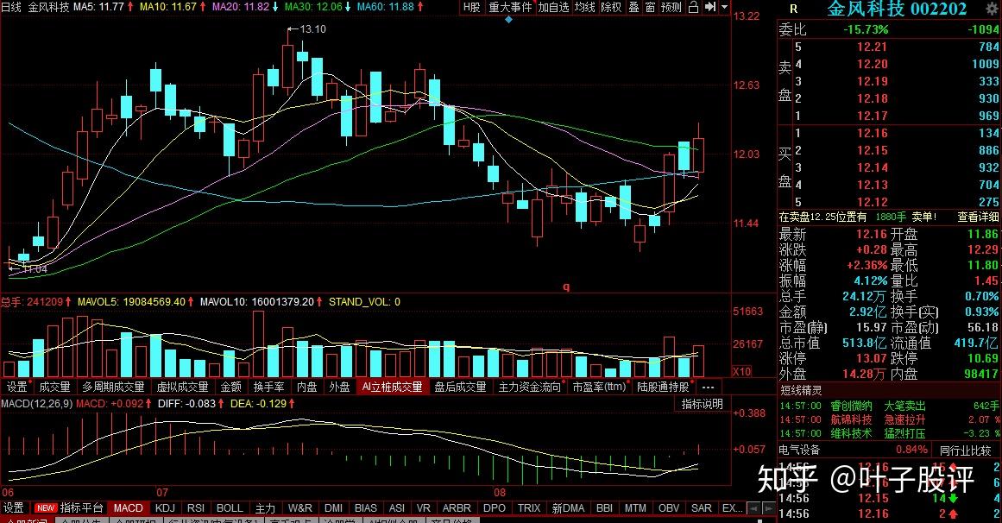Image resolution: width=1002 pixels, height=523 pixels.
Task: Select the AI立桩成交量 tab
Action: point(393,387)
